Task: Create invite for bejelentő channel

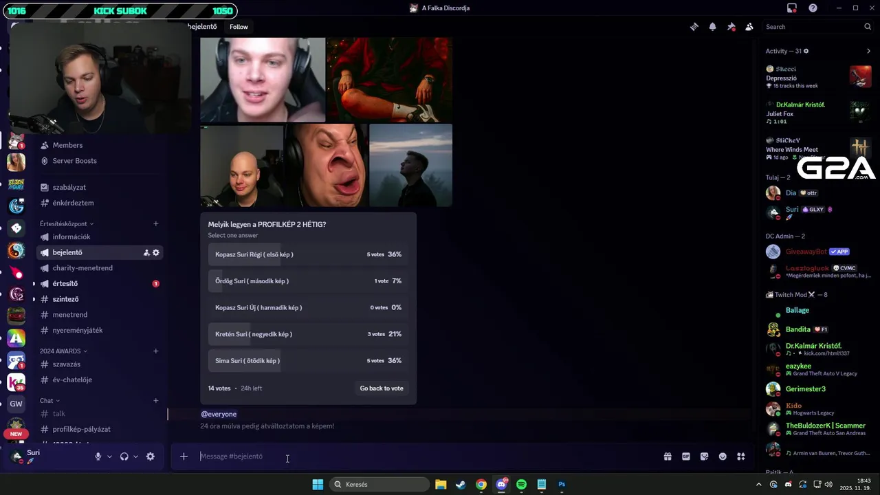Action: [x=146, y=252]
